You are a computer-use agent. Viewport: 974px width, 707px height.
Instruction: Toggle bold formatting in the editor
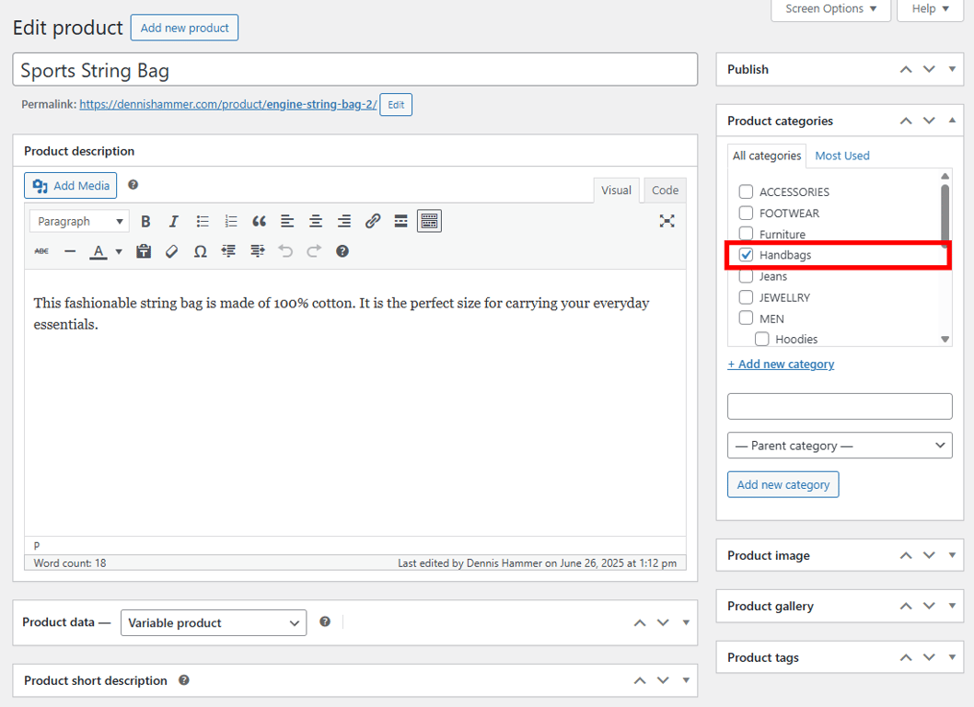pos(145,220)
